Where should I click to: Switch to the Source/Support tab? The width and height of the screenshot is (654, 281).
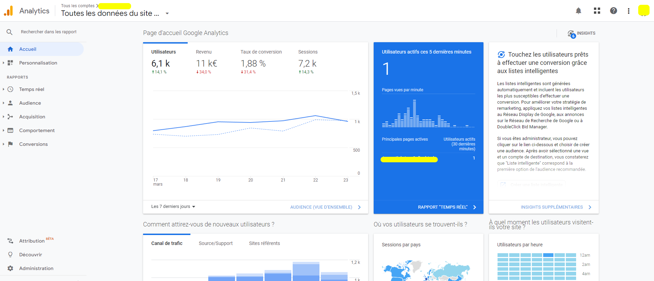pyautogui.click(x=215, y=243)
